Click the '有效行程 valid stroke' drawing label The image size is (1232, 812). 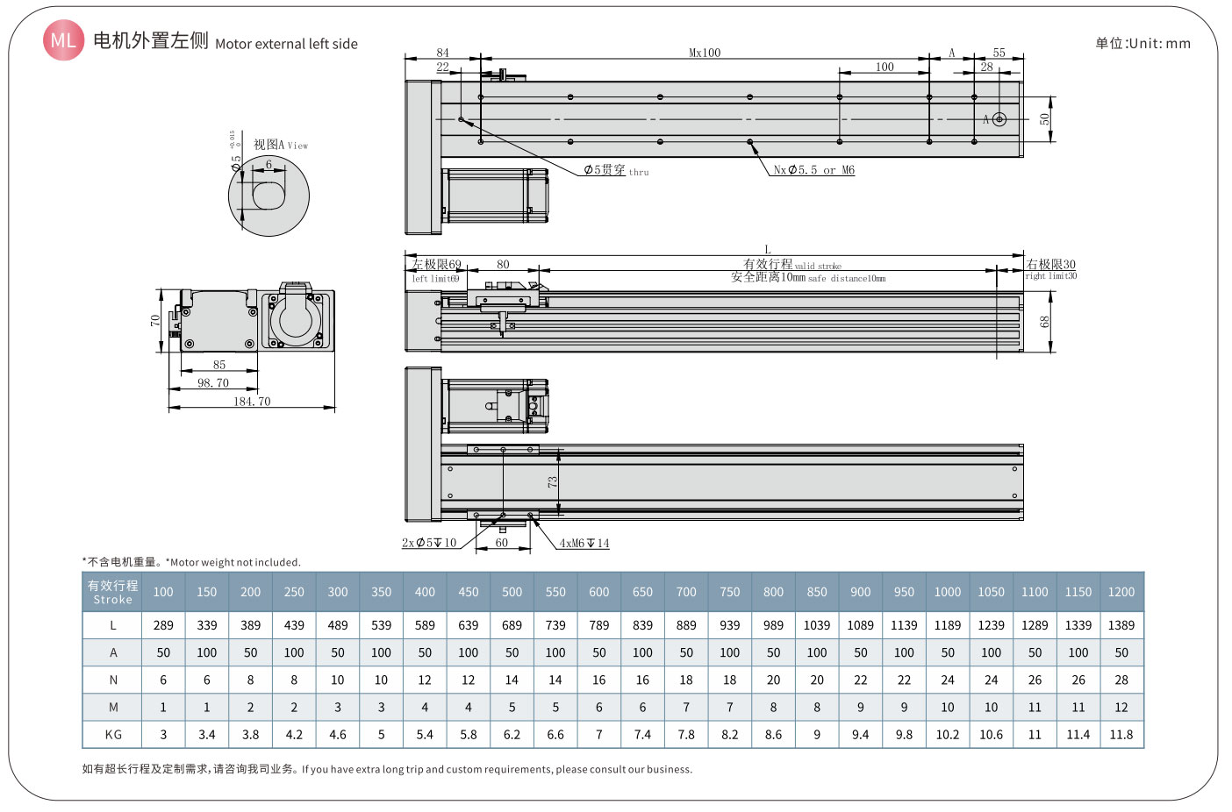click(x=791, y=264)
